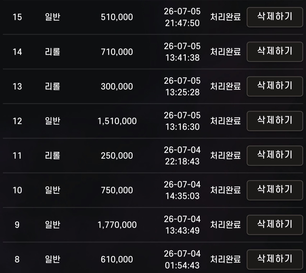Viewport: 306px width, 273px height.
Task: Click 삭제하기 for row 14
Action: point(275,52)
